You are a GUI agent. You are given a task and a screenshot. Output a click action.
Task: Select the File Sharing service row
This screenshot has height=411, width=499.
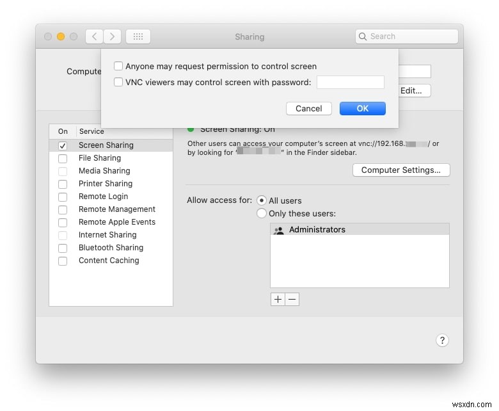tap(111, 158)
